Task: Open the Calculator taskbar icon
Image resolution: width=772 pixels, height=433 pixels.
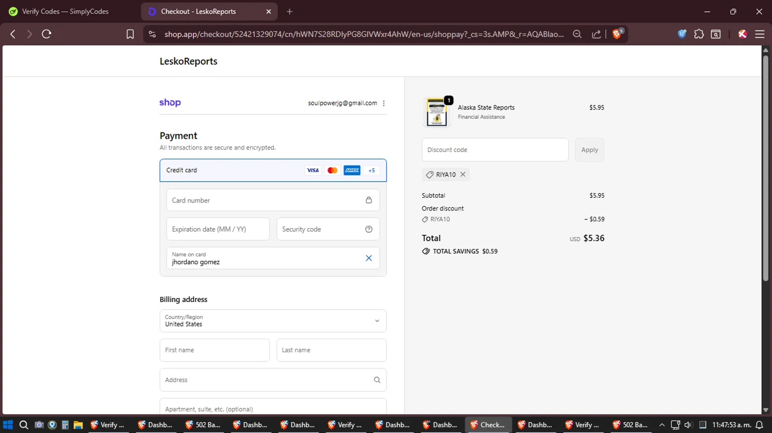Action: [65, 425]
